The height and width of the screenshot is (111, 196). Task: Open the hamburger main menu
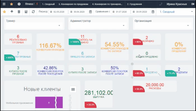pos(4,4)
